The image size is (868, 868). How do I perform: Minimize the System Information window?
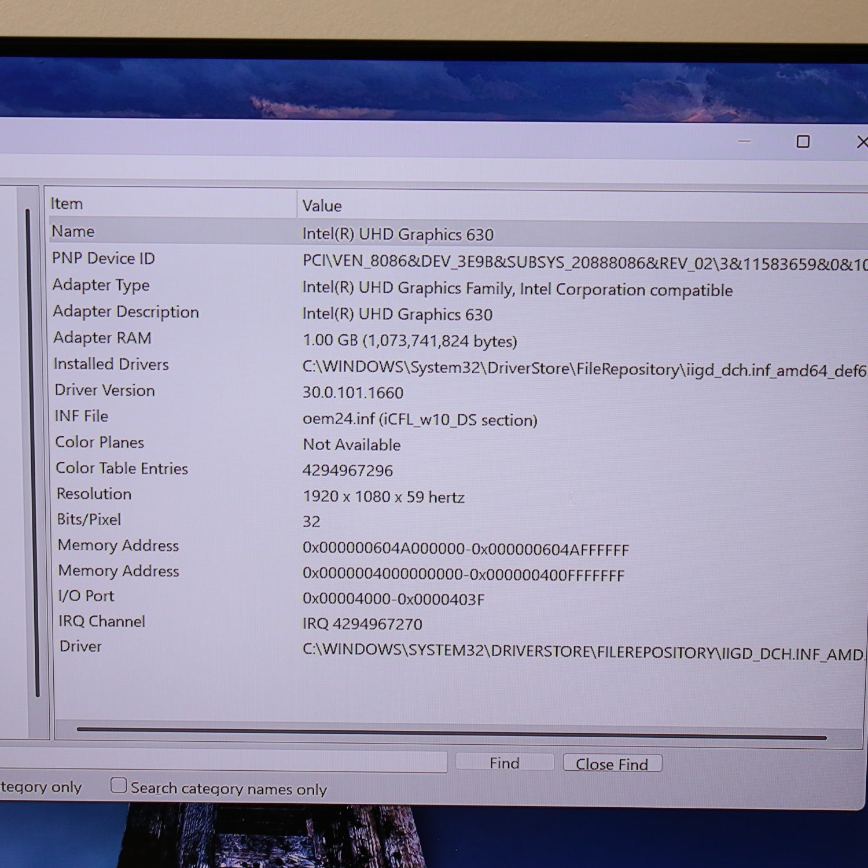click(744, 141)
